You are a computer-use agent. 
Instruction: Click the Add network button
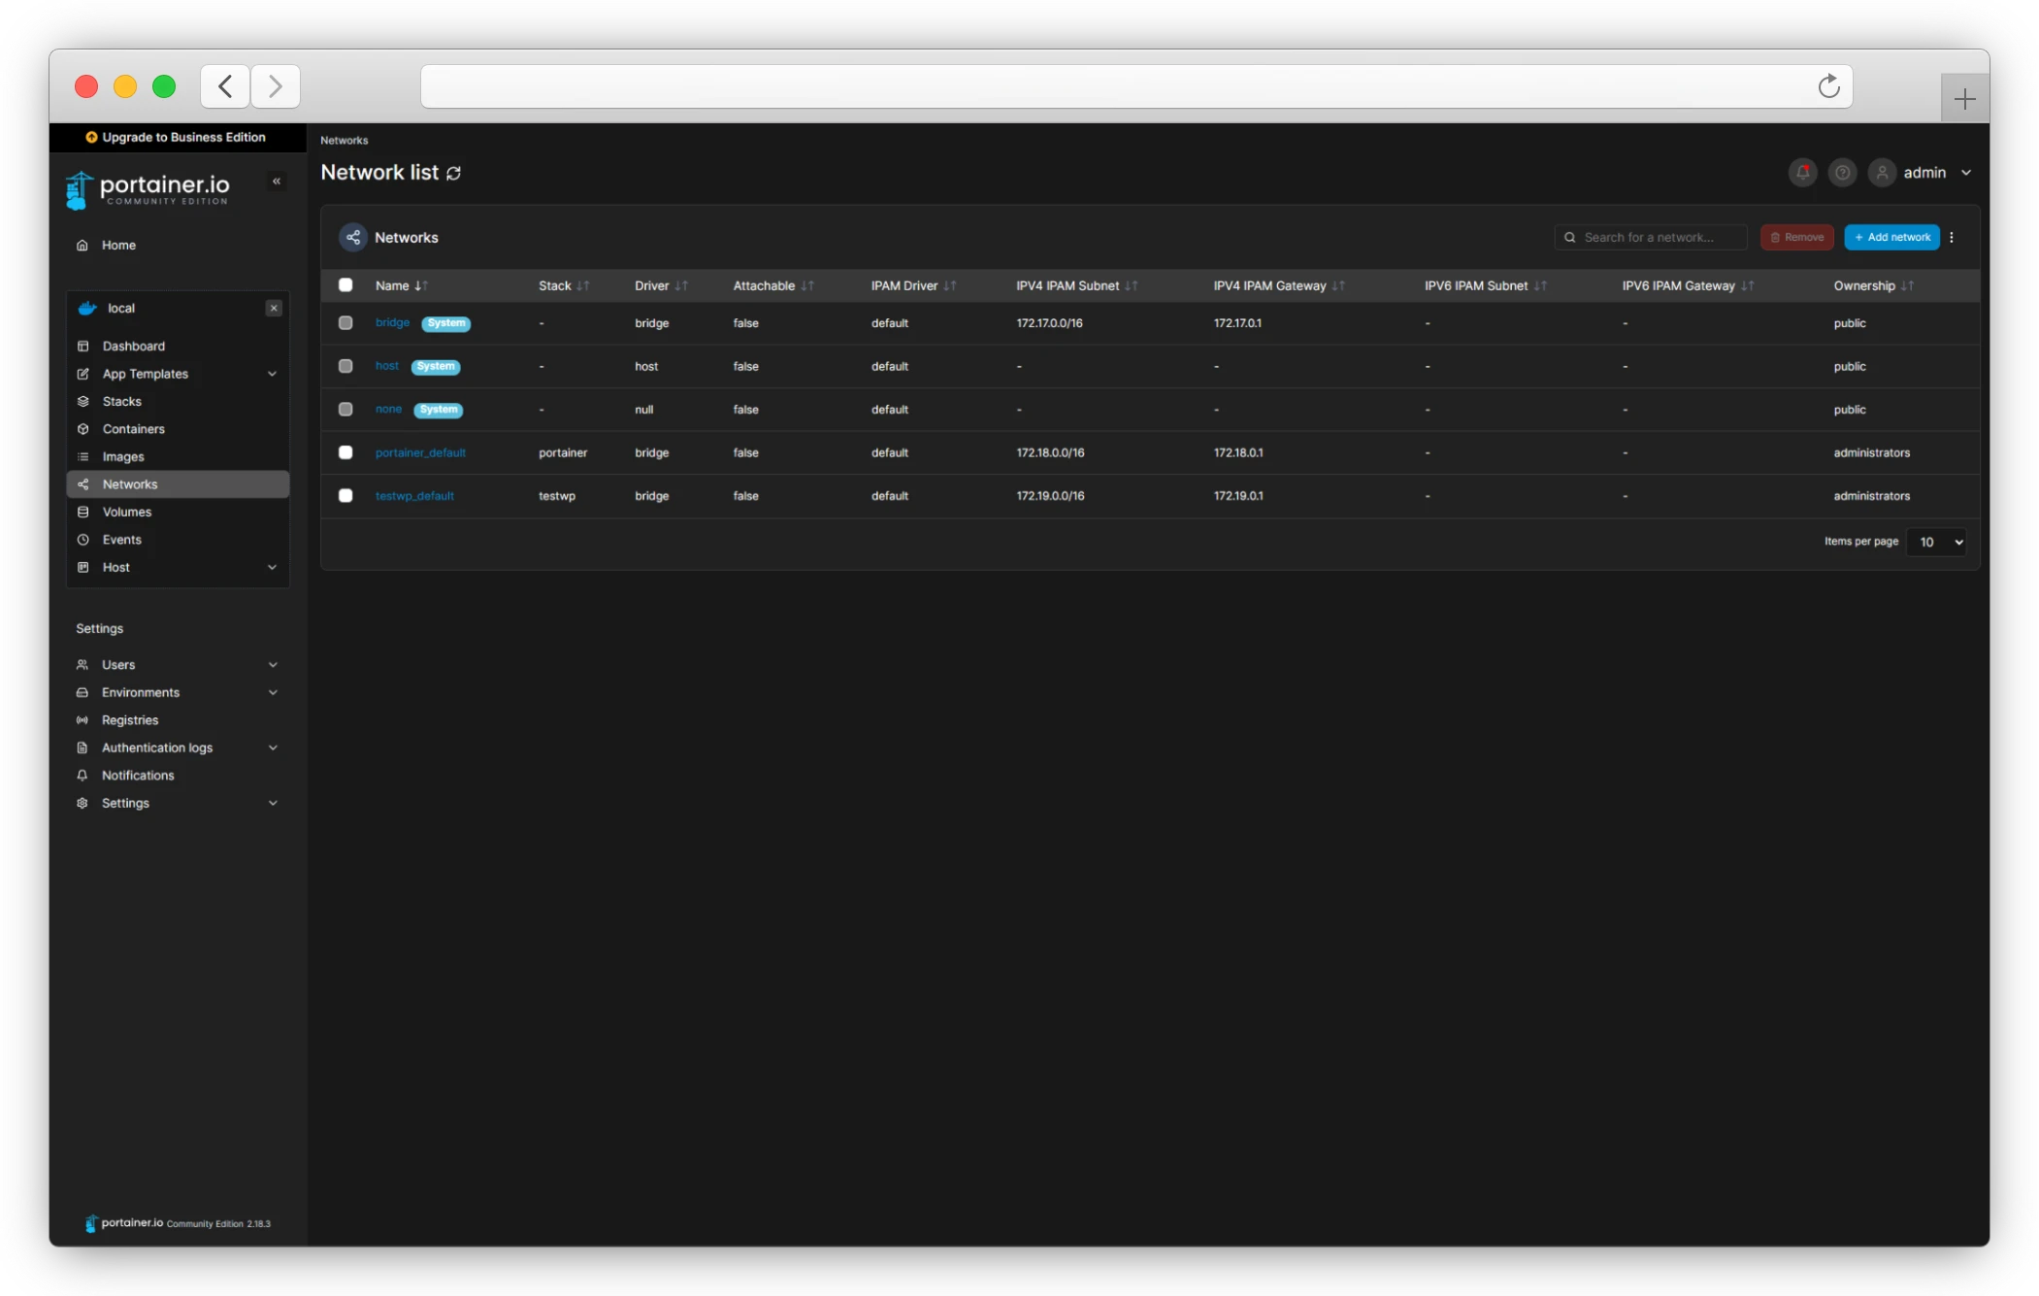(x=1891, y=237)
